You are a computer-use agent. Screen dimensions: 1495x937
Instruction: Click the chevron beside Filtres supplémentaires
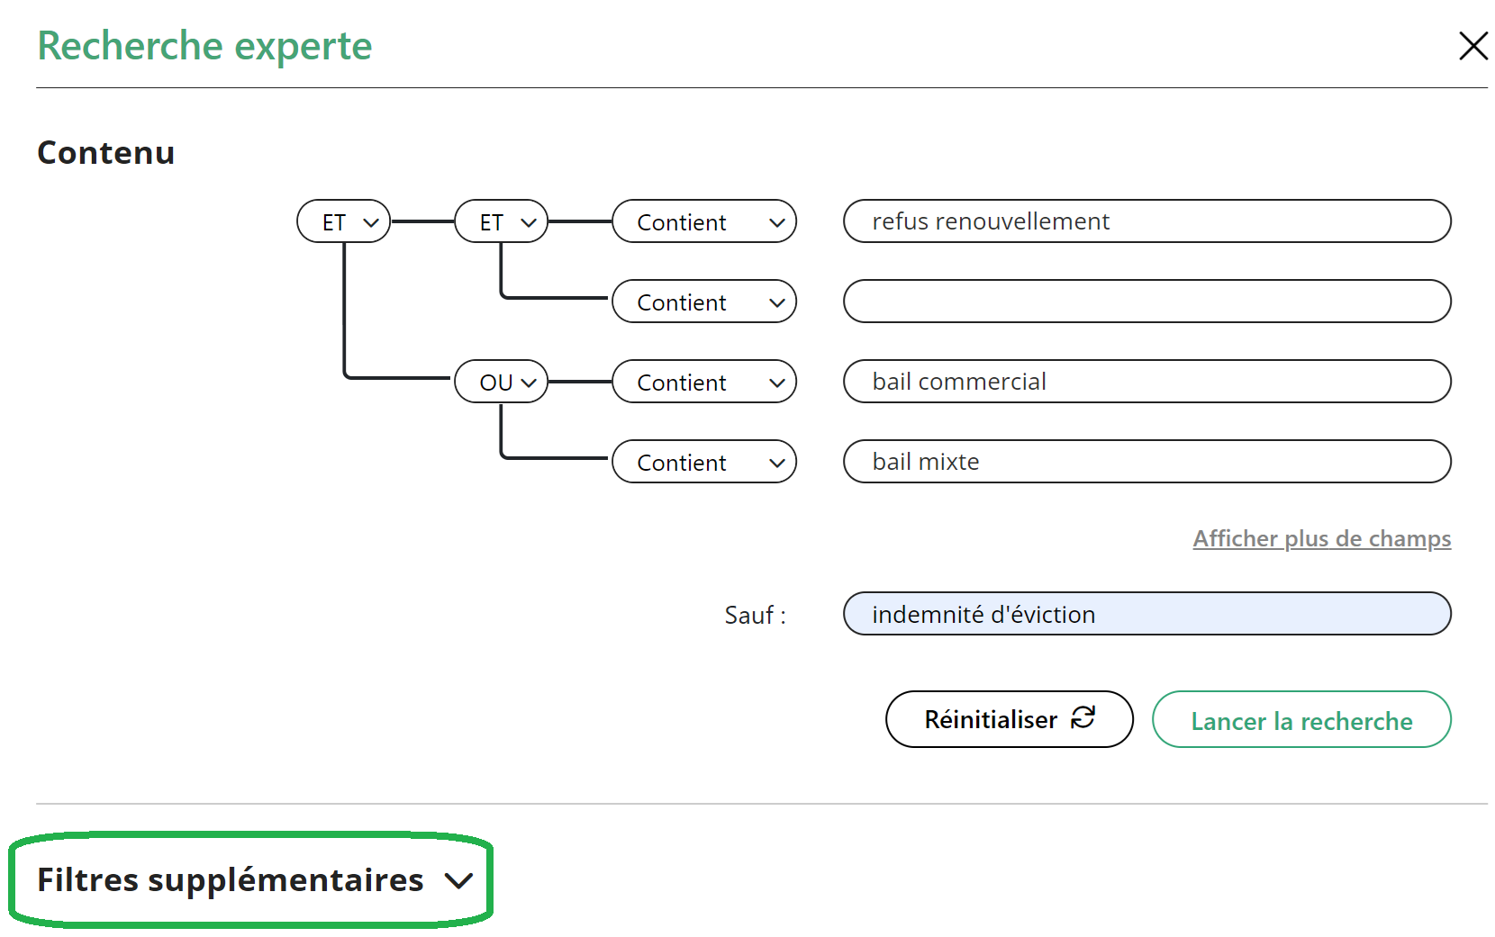point(459,881)
